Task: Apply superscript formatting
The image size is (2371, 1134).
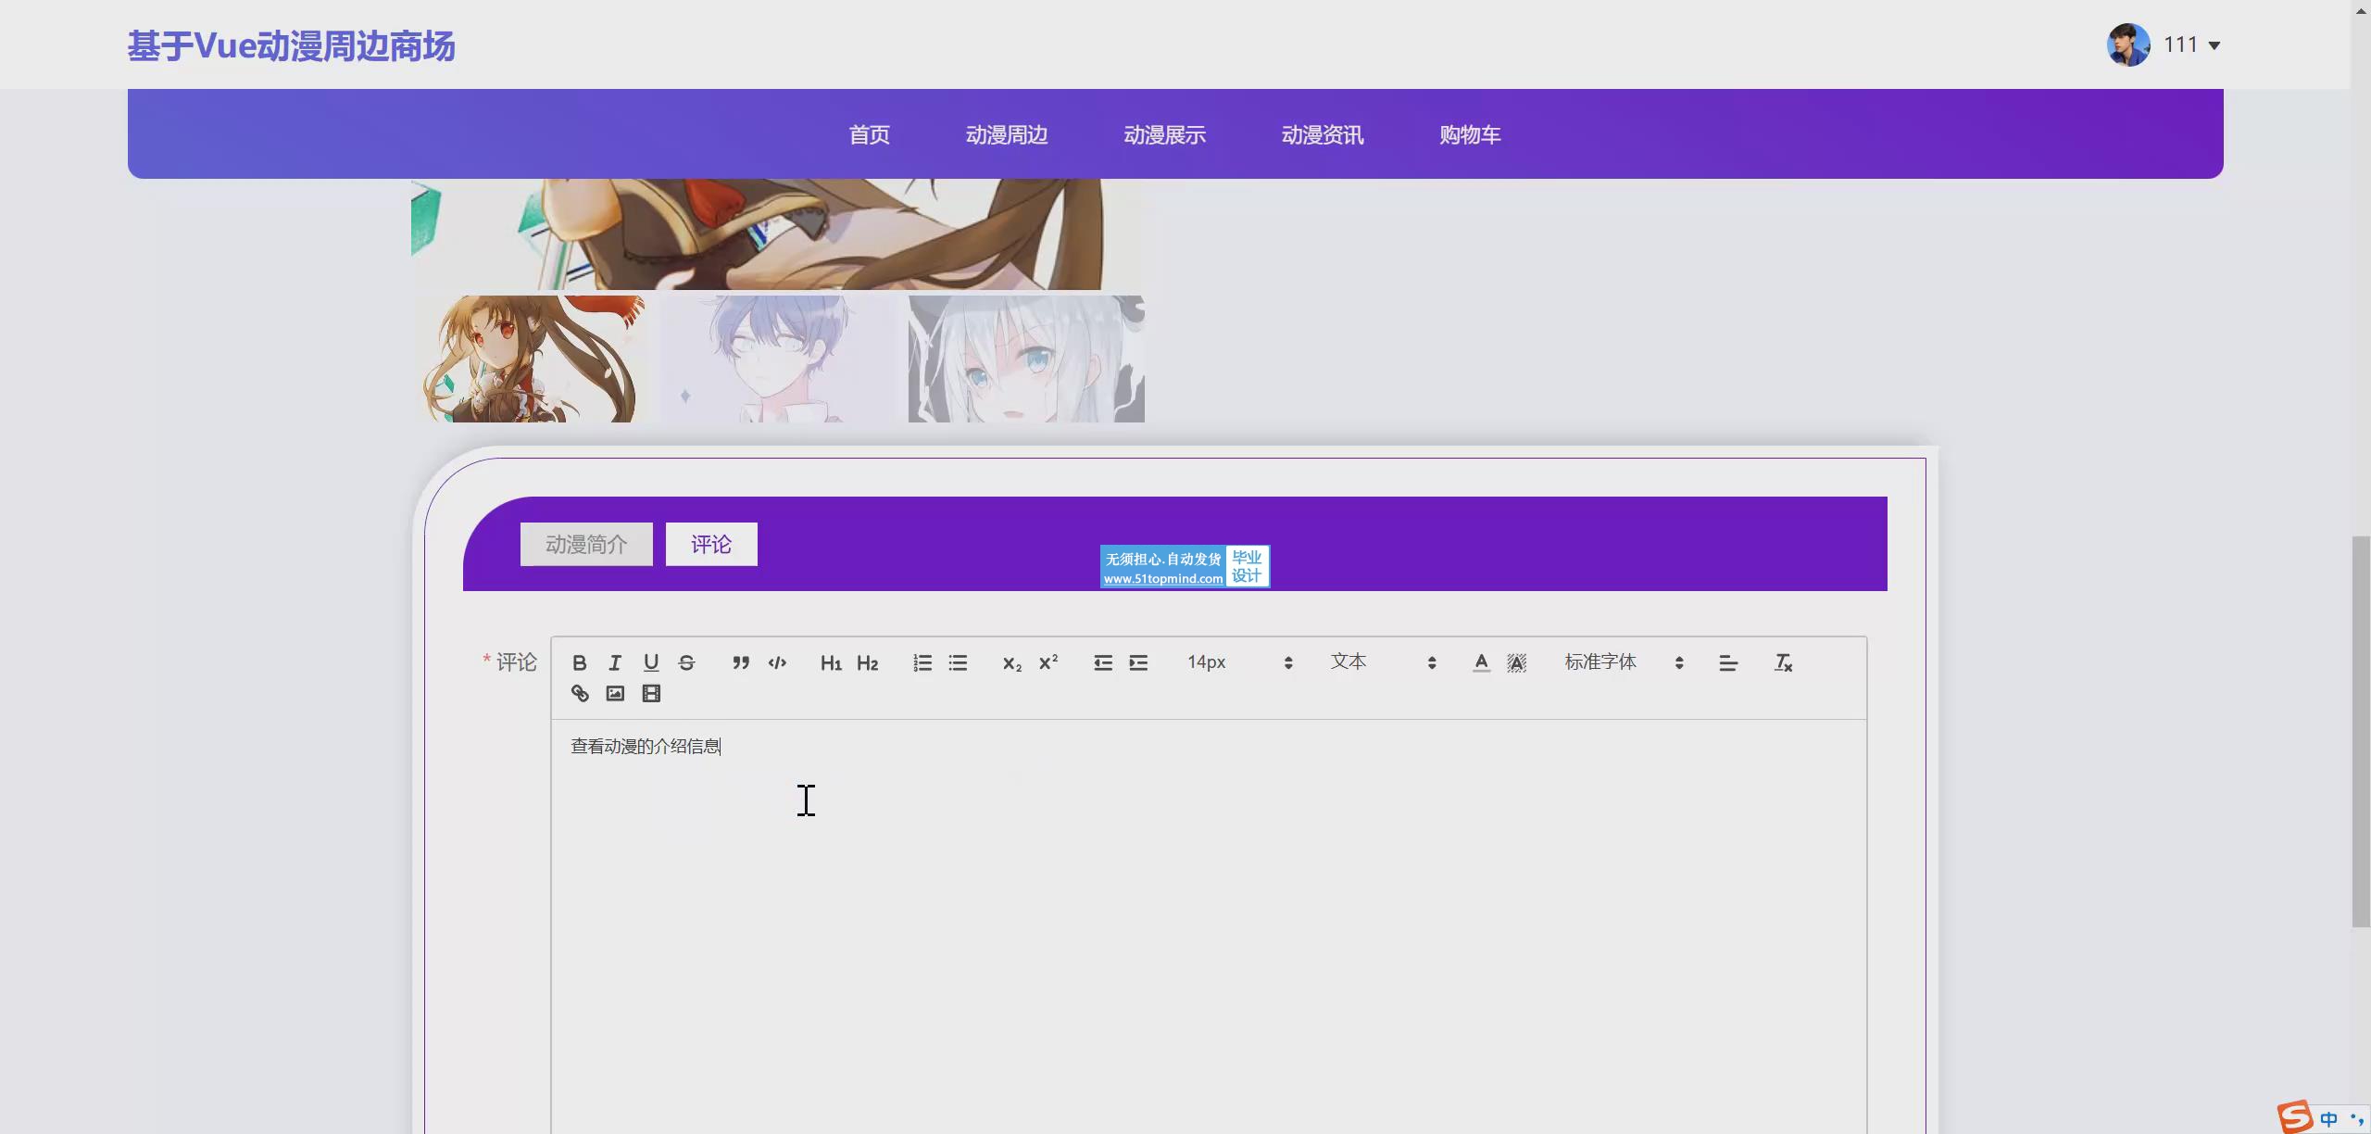Action: click(1048, 662)
